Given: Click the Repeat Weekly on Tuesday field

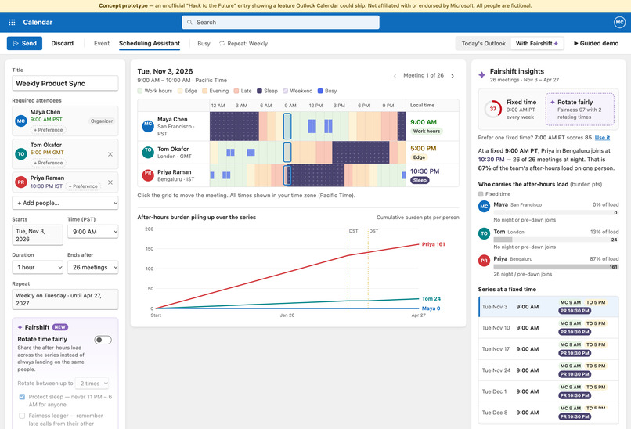Looking at the screenshot, I should pyautogui.click(x=65, y=299).
